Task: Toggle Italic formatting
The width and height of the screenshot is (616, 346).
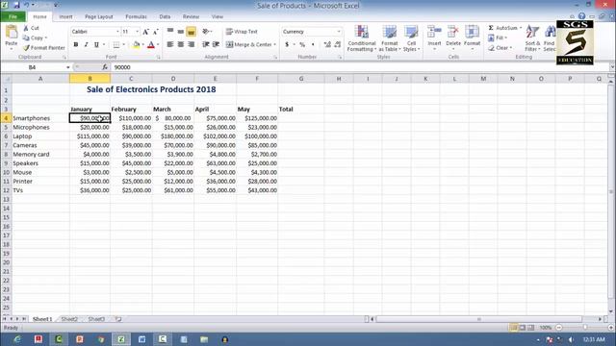Action: point(86,45)
